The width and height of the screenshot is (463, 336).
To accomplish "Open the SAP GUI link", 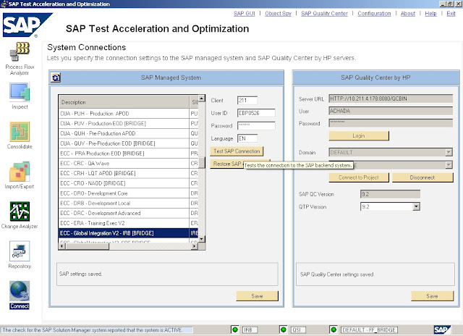I will pyautogui.click(x=245, y=14).
